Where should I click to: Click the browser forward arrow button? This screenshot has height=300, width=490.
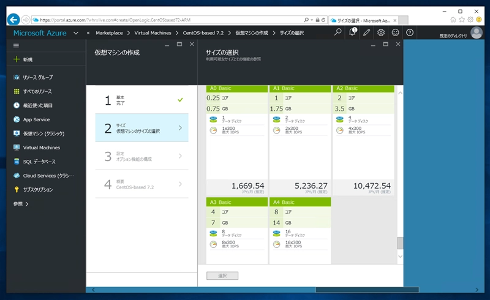(26, 20)
